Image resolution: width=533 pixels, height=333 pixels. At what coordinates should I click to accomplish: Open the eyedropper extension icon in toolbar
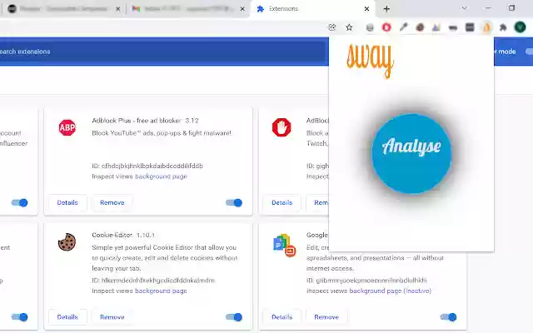point(403,27)
